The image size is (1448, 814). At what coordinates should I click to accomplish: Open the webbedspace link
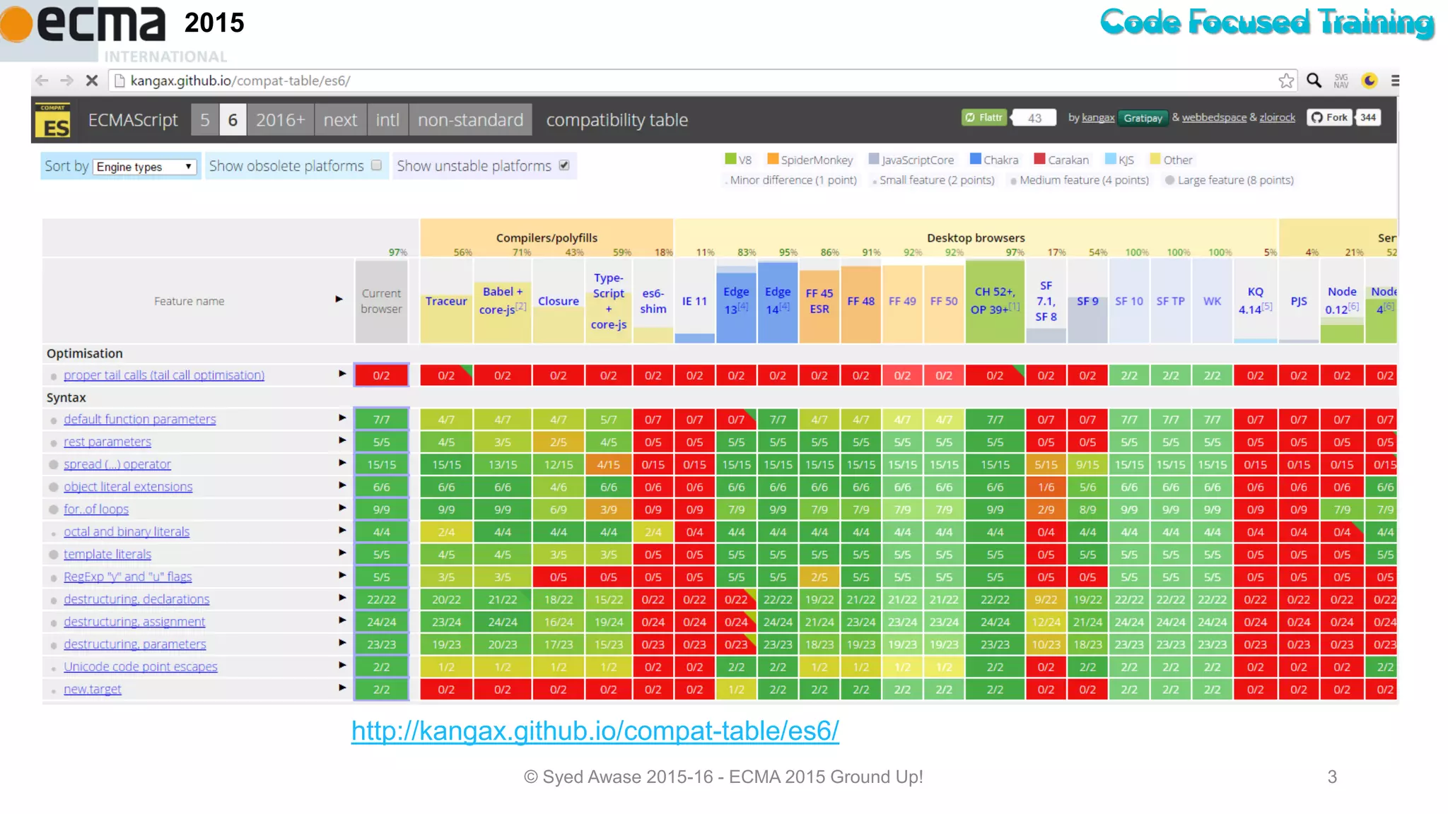click(1214, 117)
